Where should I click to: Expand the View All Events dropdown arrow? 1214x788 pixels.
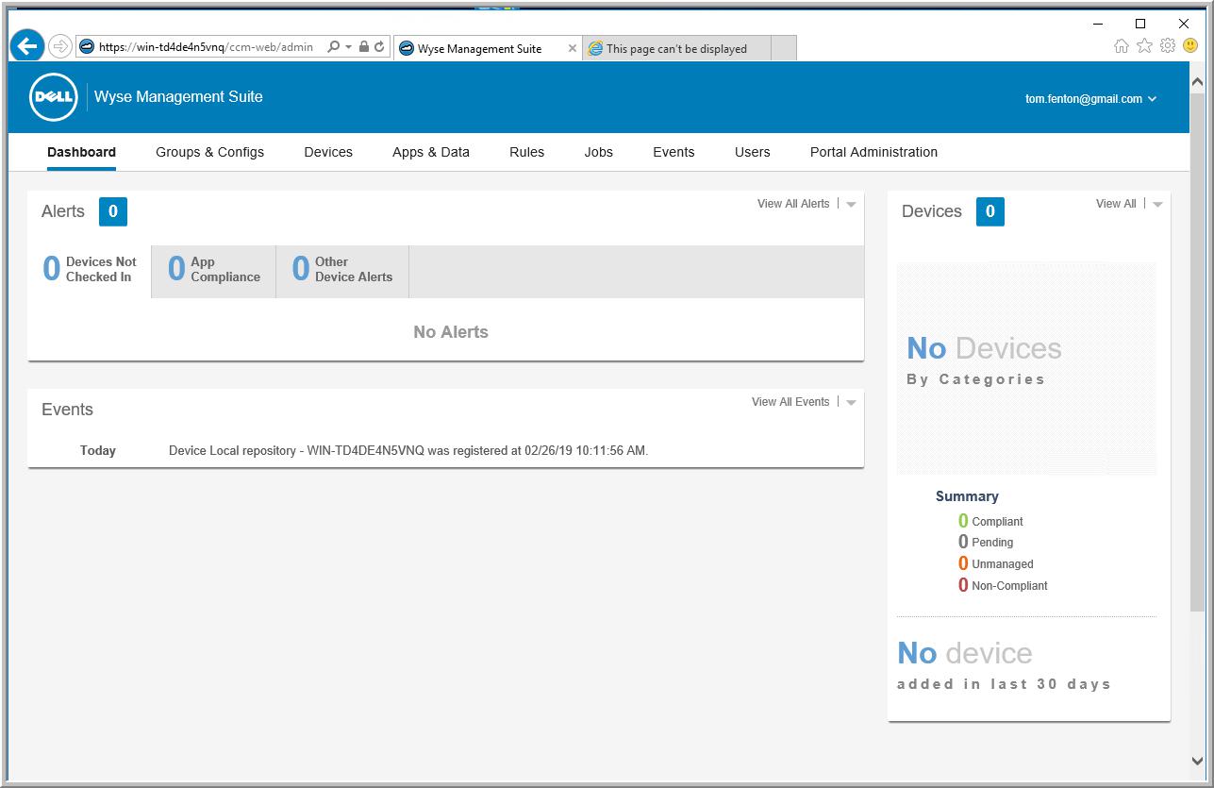click(851, 403)
